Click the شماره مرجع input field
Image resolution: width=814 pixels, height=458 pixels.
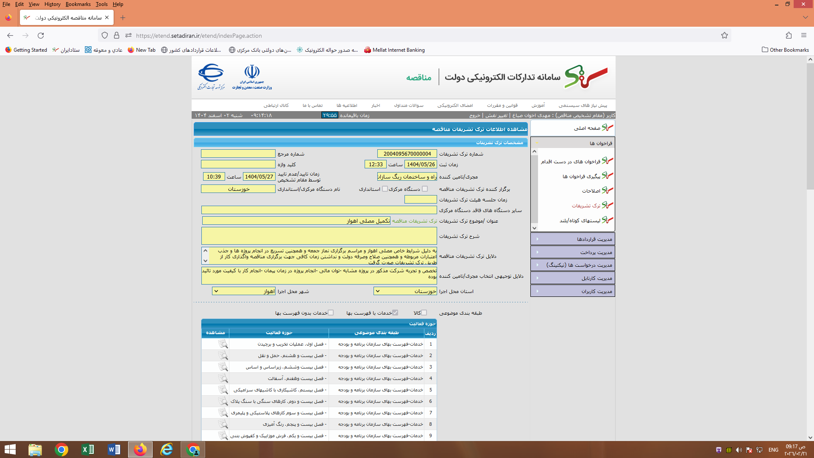tap(238, 154)
